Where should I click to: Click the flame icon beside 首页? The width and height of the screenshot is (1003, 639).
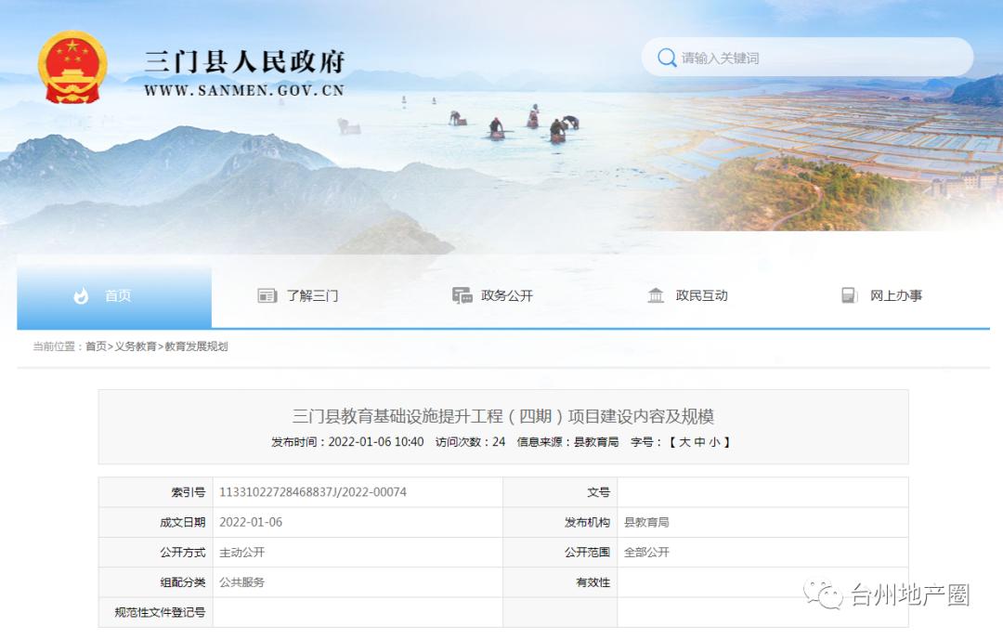click(x=81, y=296)
